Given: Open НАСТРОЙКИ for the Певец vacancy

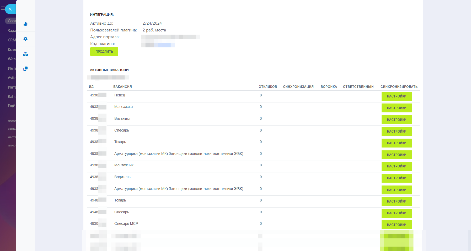Looking at the screenshot, I should 397,96.
